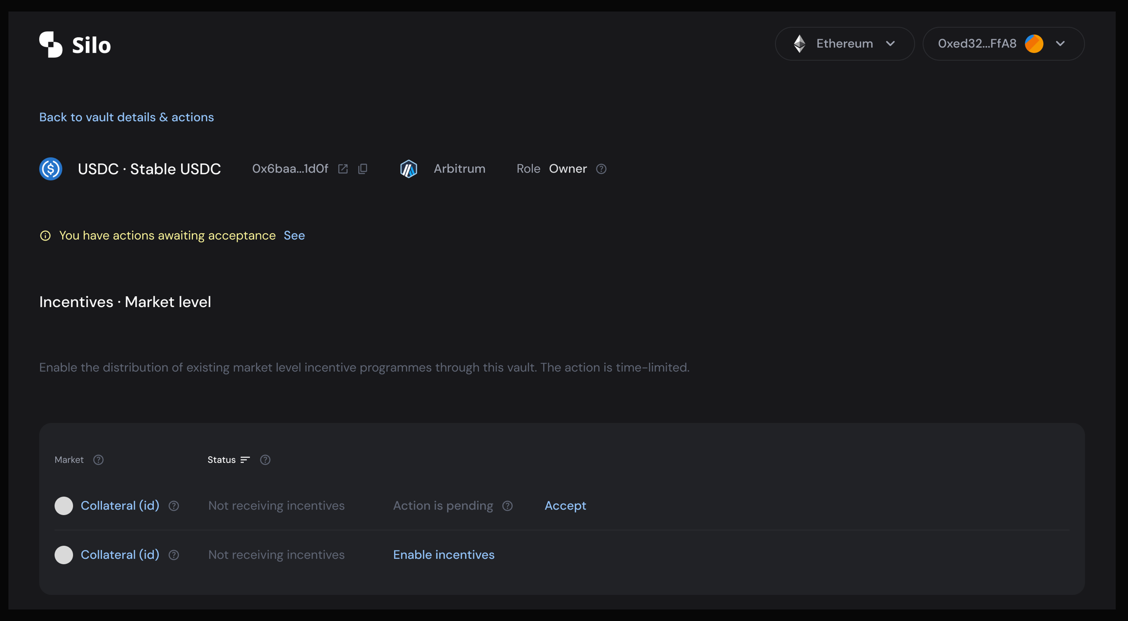This screenshot has height=621, width=1128.
Task: Expand the wallet 0xed32...FfA8 menu
Action: (x=1060, y=44)
